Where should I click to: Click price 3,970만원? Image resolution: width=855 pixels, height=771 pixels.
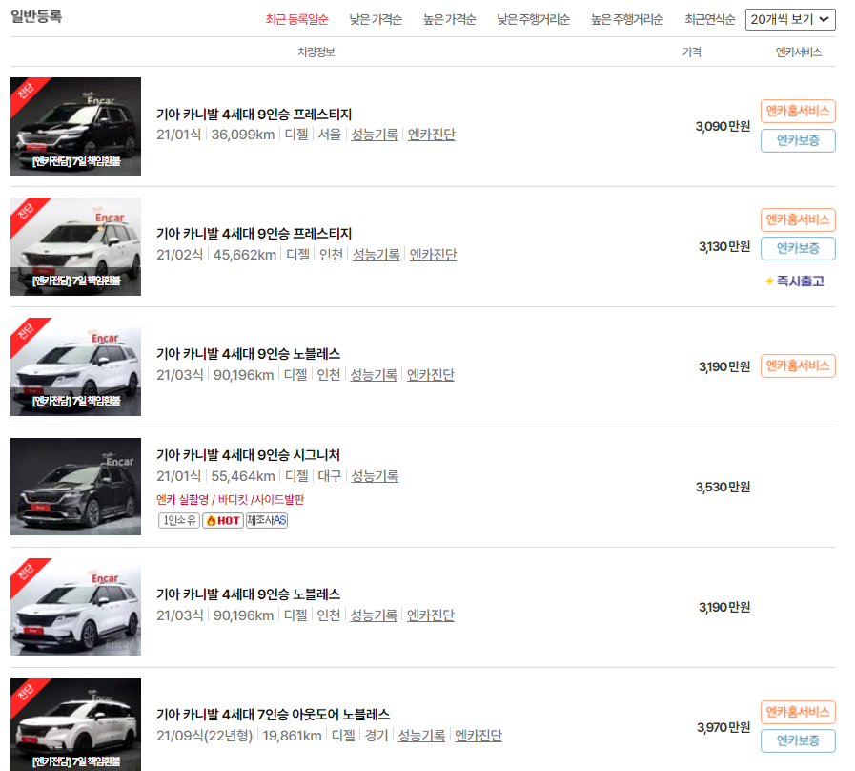pos(723,727)
